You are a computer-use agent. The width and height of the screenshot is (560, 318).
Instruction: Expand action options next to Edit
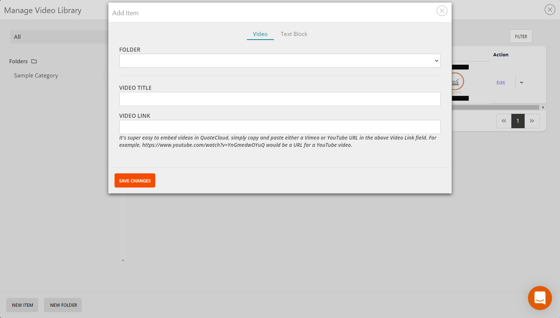521,82
